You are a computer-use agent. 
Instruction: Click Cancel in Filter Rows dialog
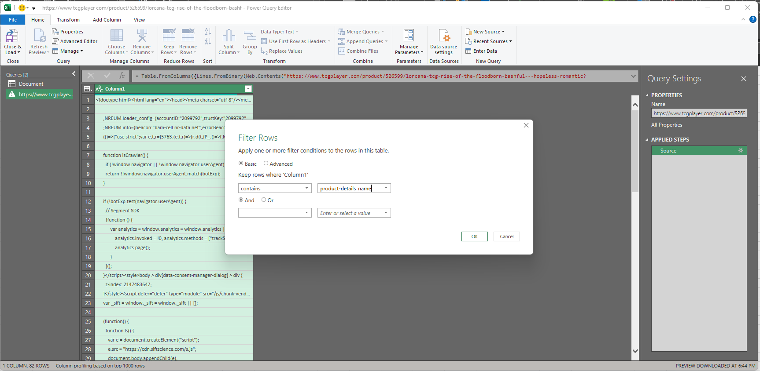[507, 236]
